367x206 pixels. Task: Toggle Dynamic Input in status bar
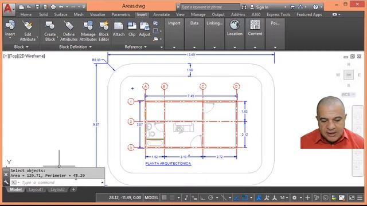(x=194, y=198)
